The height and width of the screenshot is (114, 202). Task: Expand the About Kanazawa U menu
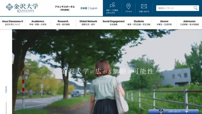13,22
